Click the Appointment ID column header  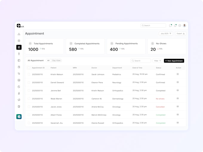(38, 68)
